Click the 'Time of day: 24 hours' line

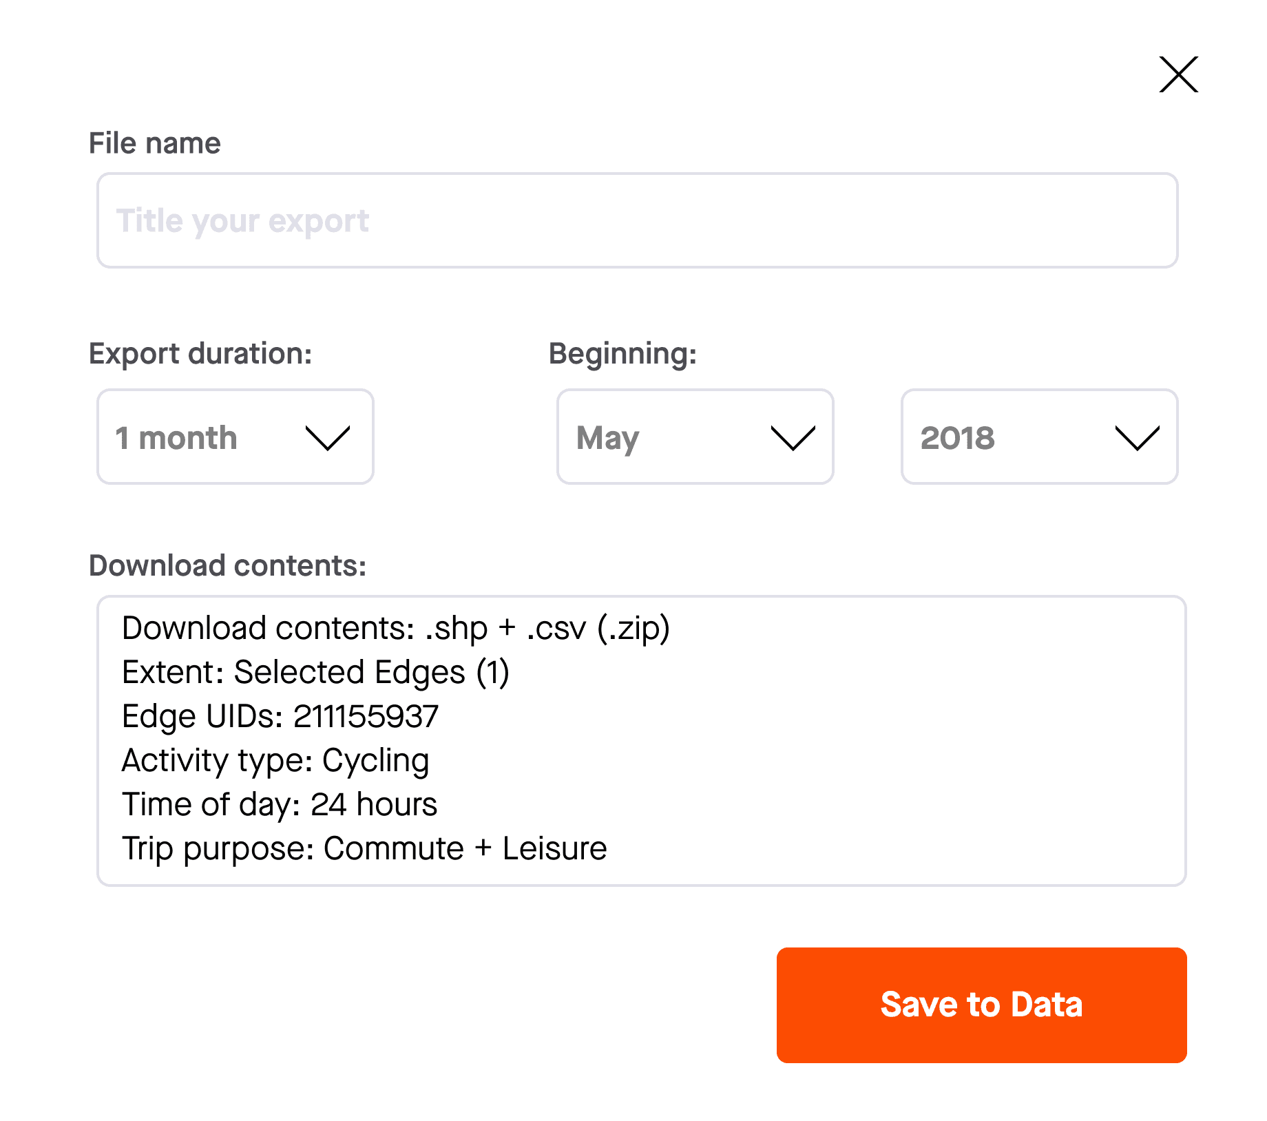click(280, 805)
